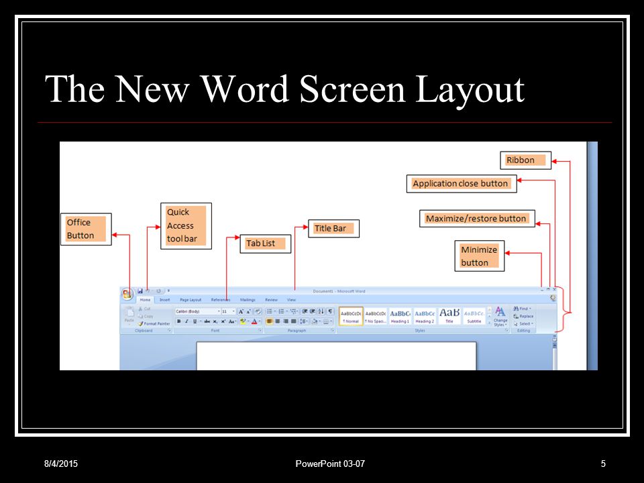Viewport: 644px width, 483px height.
Task: Open the Clipboard group dialog launcher
Action: pos(169,330)
